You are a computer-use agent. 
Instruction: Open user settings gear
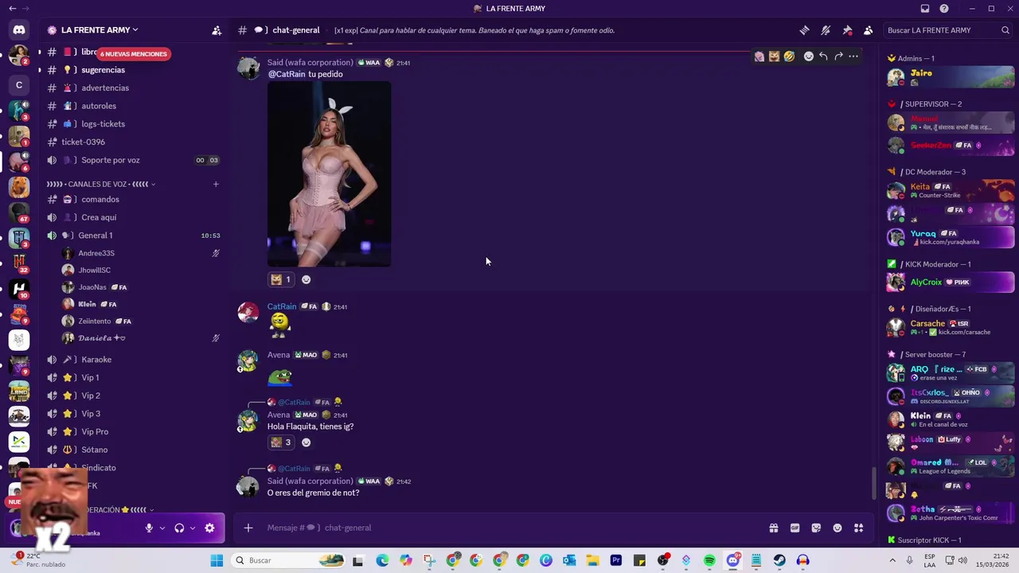[x=209, y=528]
